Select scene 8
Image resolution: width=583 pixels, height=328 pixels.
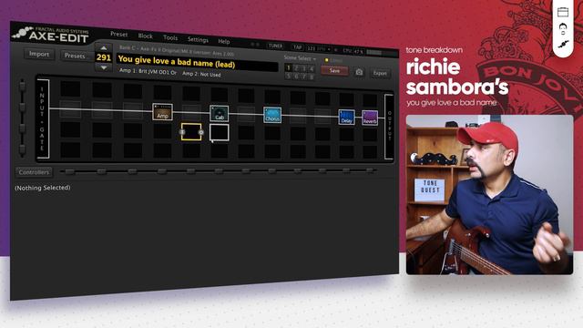pos(312,77)
